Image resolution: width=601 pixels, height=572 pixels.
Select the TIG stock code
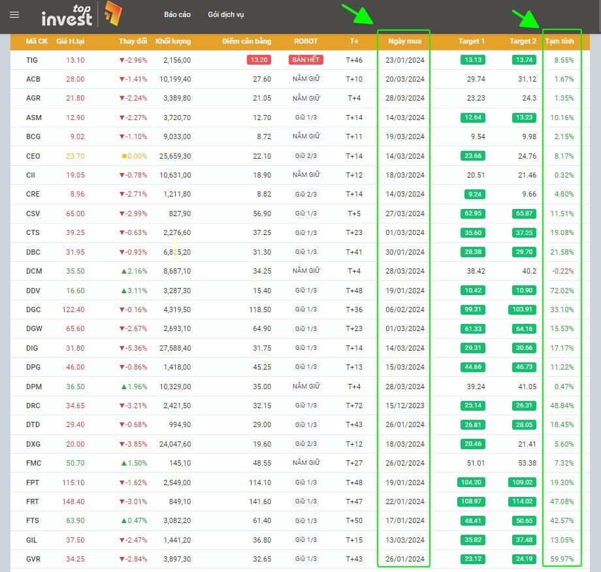[x=32, y=60]
